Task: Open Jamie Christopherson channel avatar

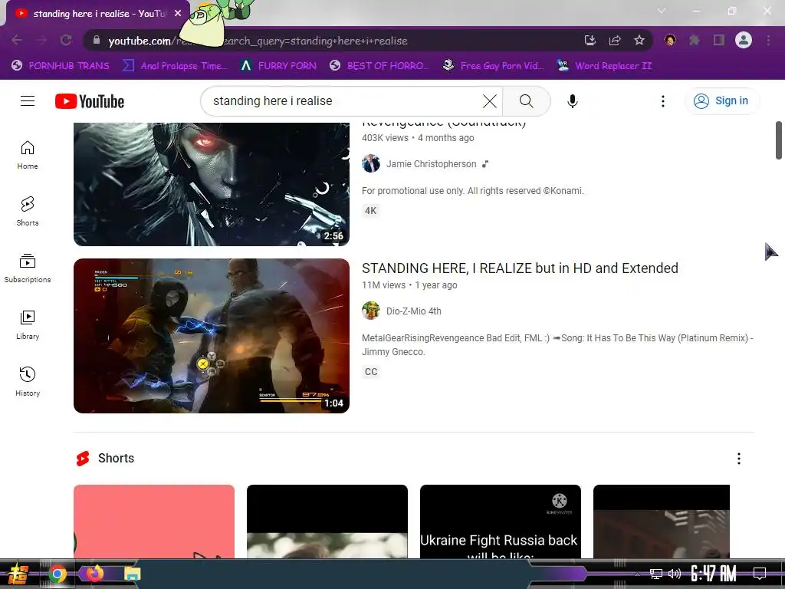Action: pos(371,164)
